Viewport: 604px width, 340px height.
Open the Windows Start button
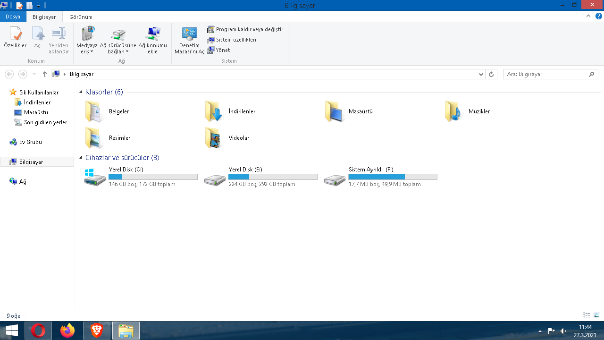(11, 331)
